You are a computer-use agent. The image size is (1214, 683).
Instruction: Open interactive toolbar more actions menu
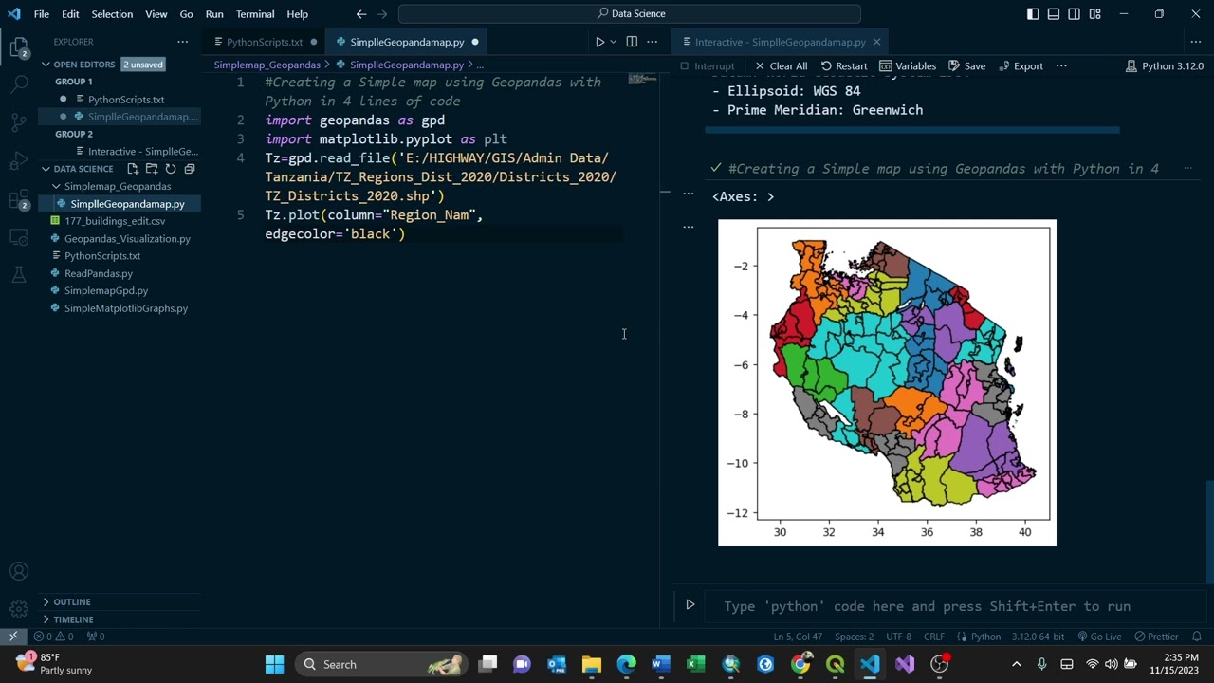point(1061,66)
